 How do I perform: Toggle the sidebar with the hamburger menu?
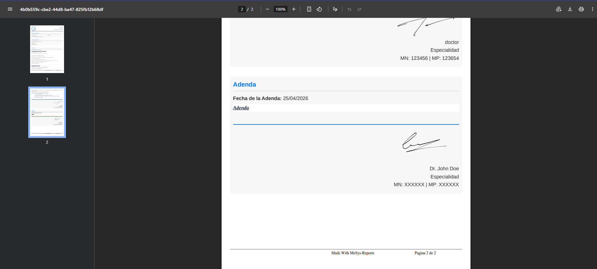(10, 9)
